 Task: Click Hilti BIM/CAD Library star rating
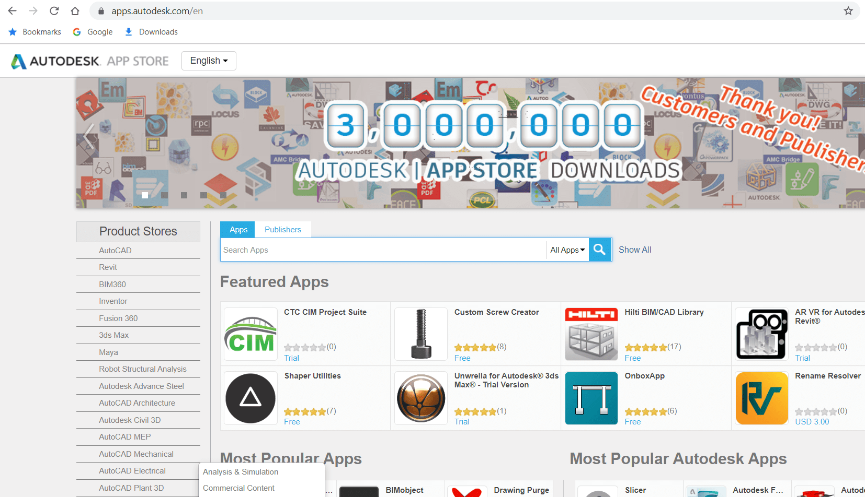646,347
